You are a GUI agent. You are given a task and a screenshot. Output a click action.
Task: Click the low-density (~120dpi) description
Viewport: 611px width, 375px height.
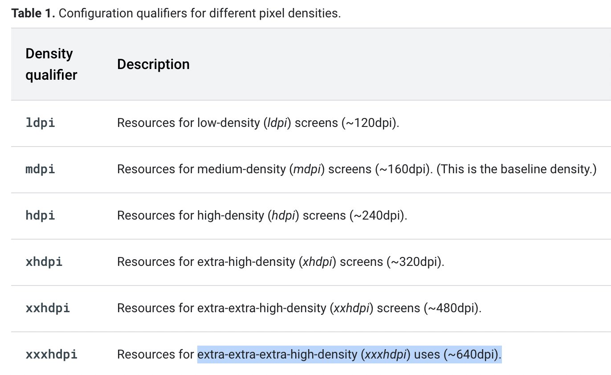pos(258,123)
